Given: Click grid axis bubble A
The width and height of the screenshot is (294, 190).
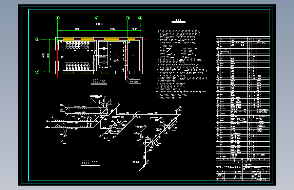Looking at the screenshot, I should [37, 72].
